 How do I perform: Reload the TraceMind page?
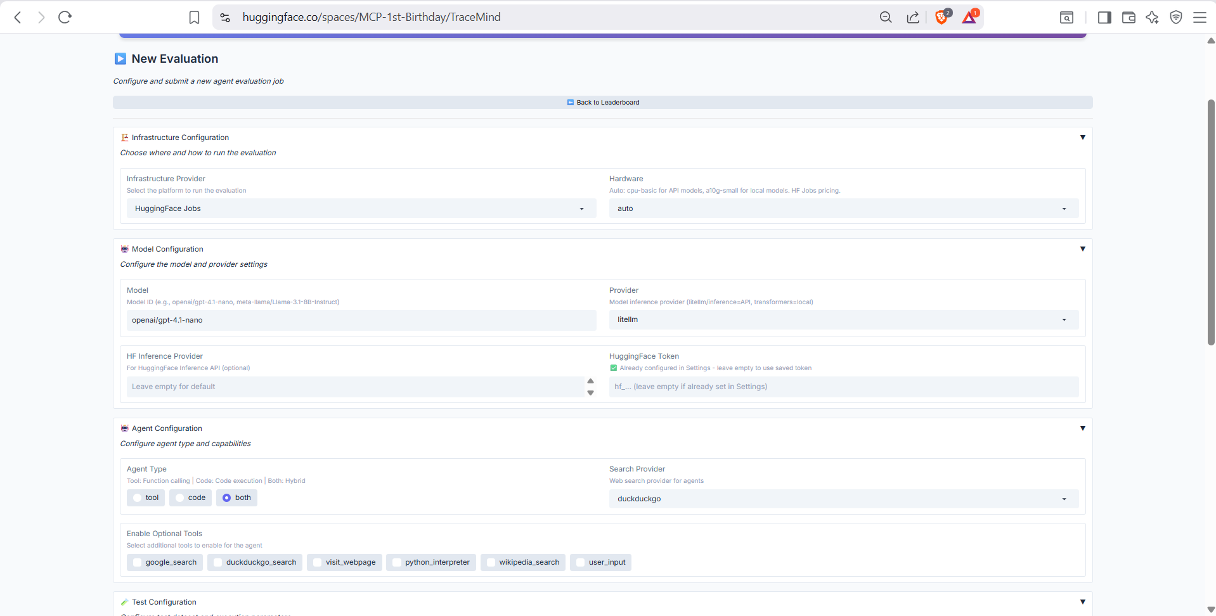click(65, 17)
